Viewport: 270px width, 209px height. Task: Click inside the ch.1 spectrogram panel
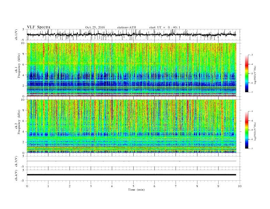[x=131, y=70]
